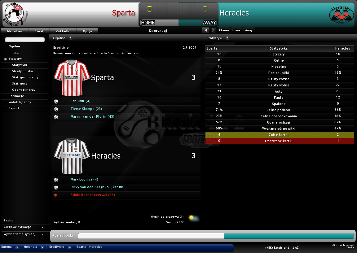Click the sunny weather icon
Viewport: 357px width, 253px height.
tap(194, 218)
